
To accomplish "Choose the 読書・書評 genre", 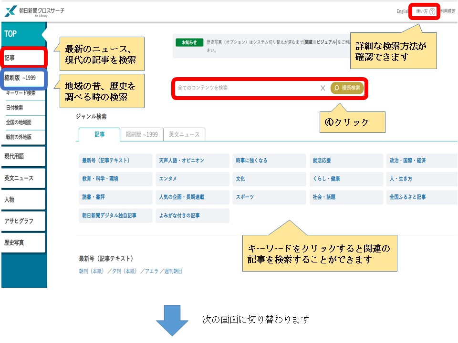I will pyautogui.click(x=115, y=197).
